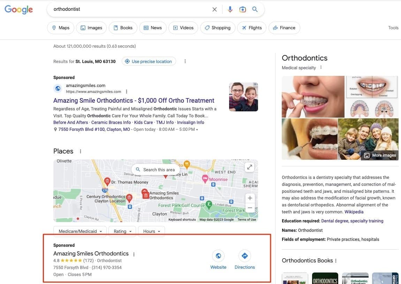The image size is (401, 284).
Task: Zoom in on the Places map
Action: tap(250, 198)
